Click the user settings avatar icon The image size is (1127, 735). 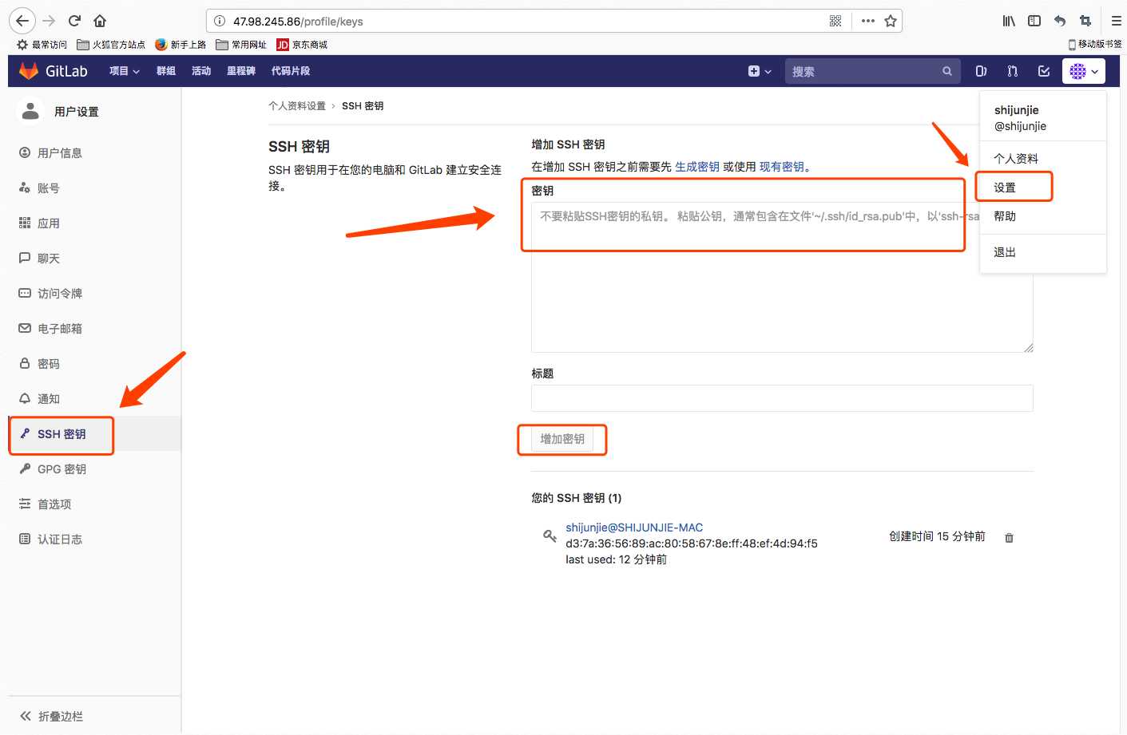(x=30, y=111)
